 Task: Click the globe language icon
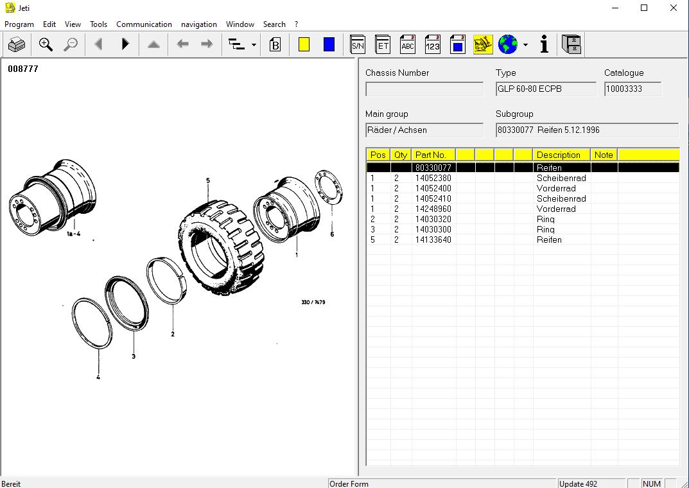tap(508, 44)
